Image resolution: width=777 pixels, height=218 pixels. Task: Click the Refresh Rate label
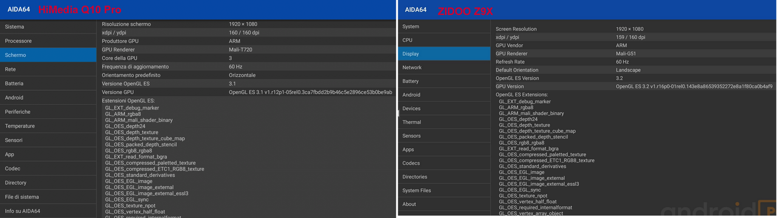[x=510, y=62]
